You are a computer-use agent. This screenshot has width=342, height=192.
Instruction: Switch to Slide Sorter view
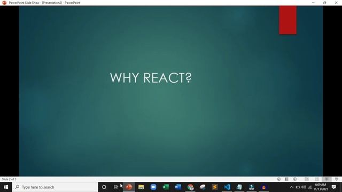pos(317,179)
